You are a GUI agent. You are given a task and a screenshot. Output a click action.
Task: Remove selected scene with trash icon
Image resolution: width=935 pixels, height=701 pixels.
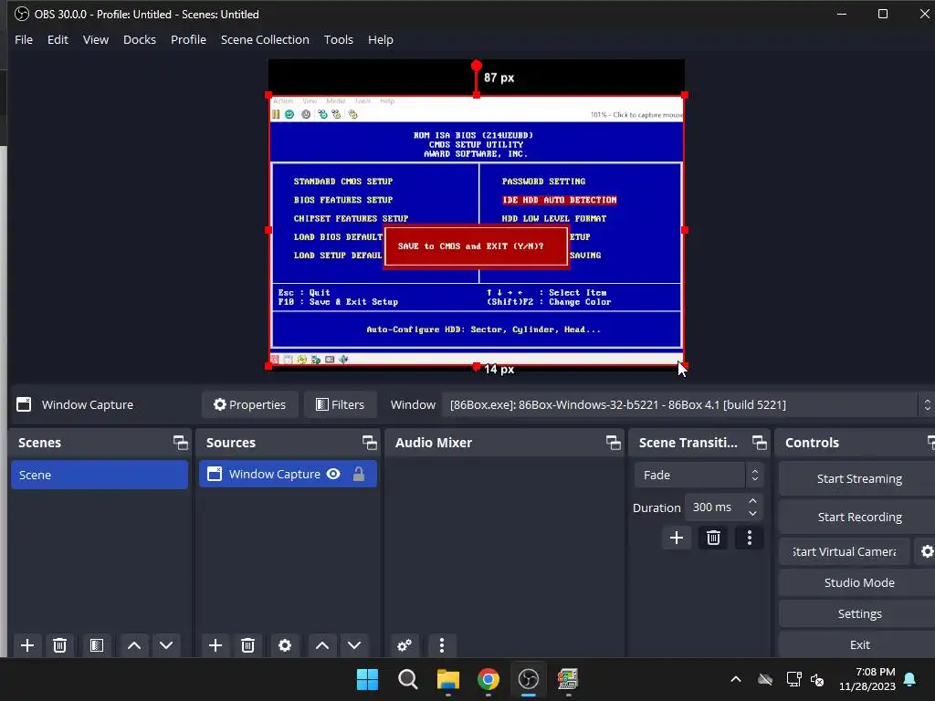(x=59, y=645)
